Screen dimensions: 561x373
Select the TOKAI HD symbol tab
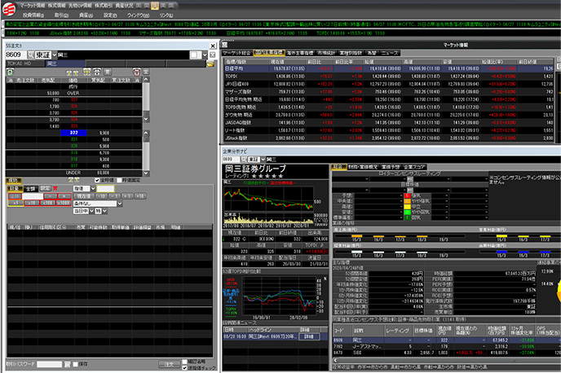point(25,64)
